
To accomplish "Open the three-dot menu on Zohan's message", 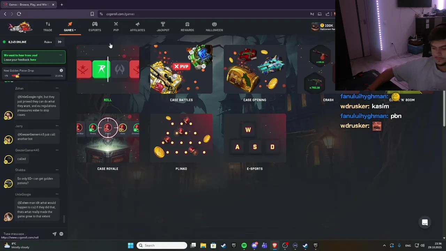I will point(57,88).
